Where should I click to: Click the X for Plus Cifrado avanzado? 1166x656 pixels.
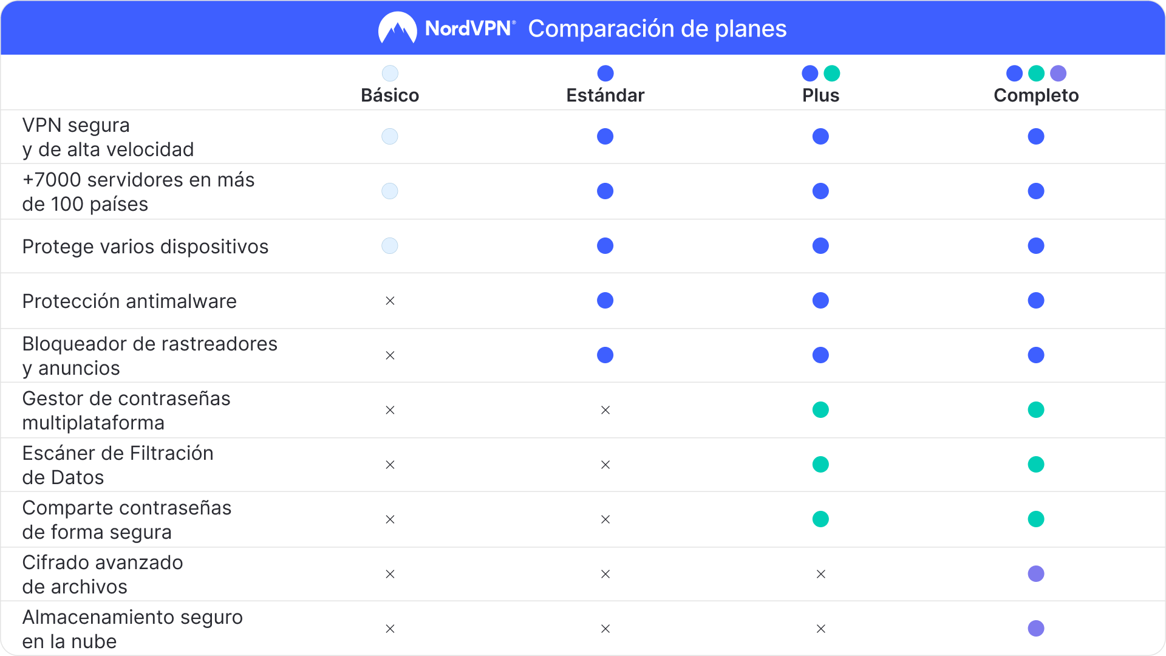(820, 574)
